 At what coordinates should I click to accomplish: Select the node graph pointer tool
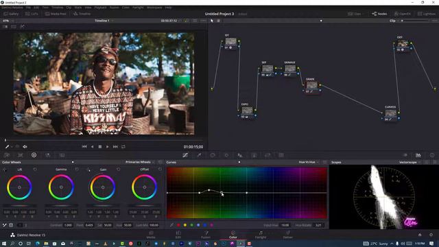coord(212,21)
